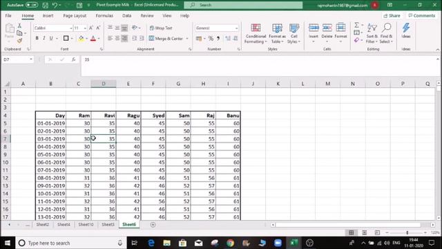Click the Windows Start button

8,243
